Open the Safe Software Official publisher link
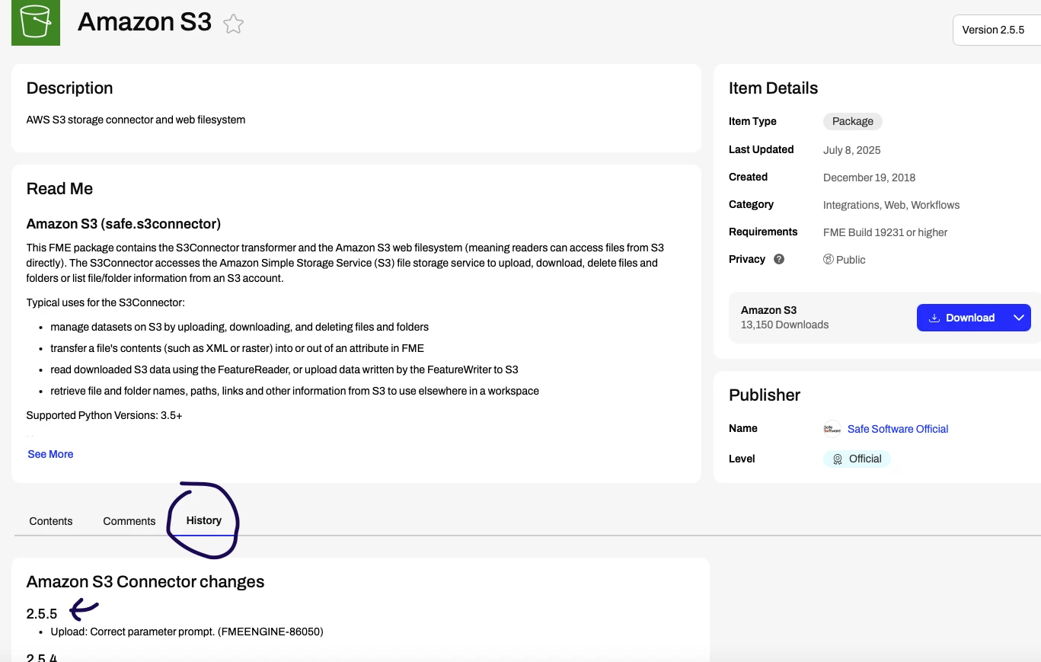The image size is (1041, 662). [898, 429]
